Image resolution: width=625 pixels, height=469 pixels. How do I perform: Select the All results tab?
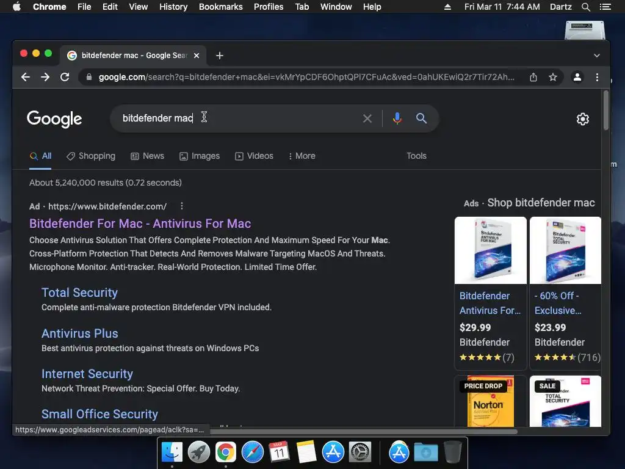coord(41,156)
